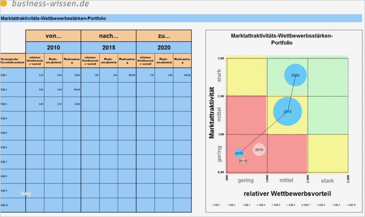Click the SGE 10 legend marker
This screenshot has height=217, width=365.
[347, 205]
